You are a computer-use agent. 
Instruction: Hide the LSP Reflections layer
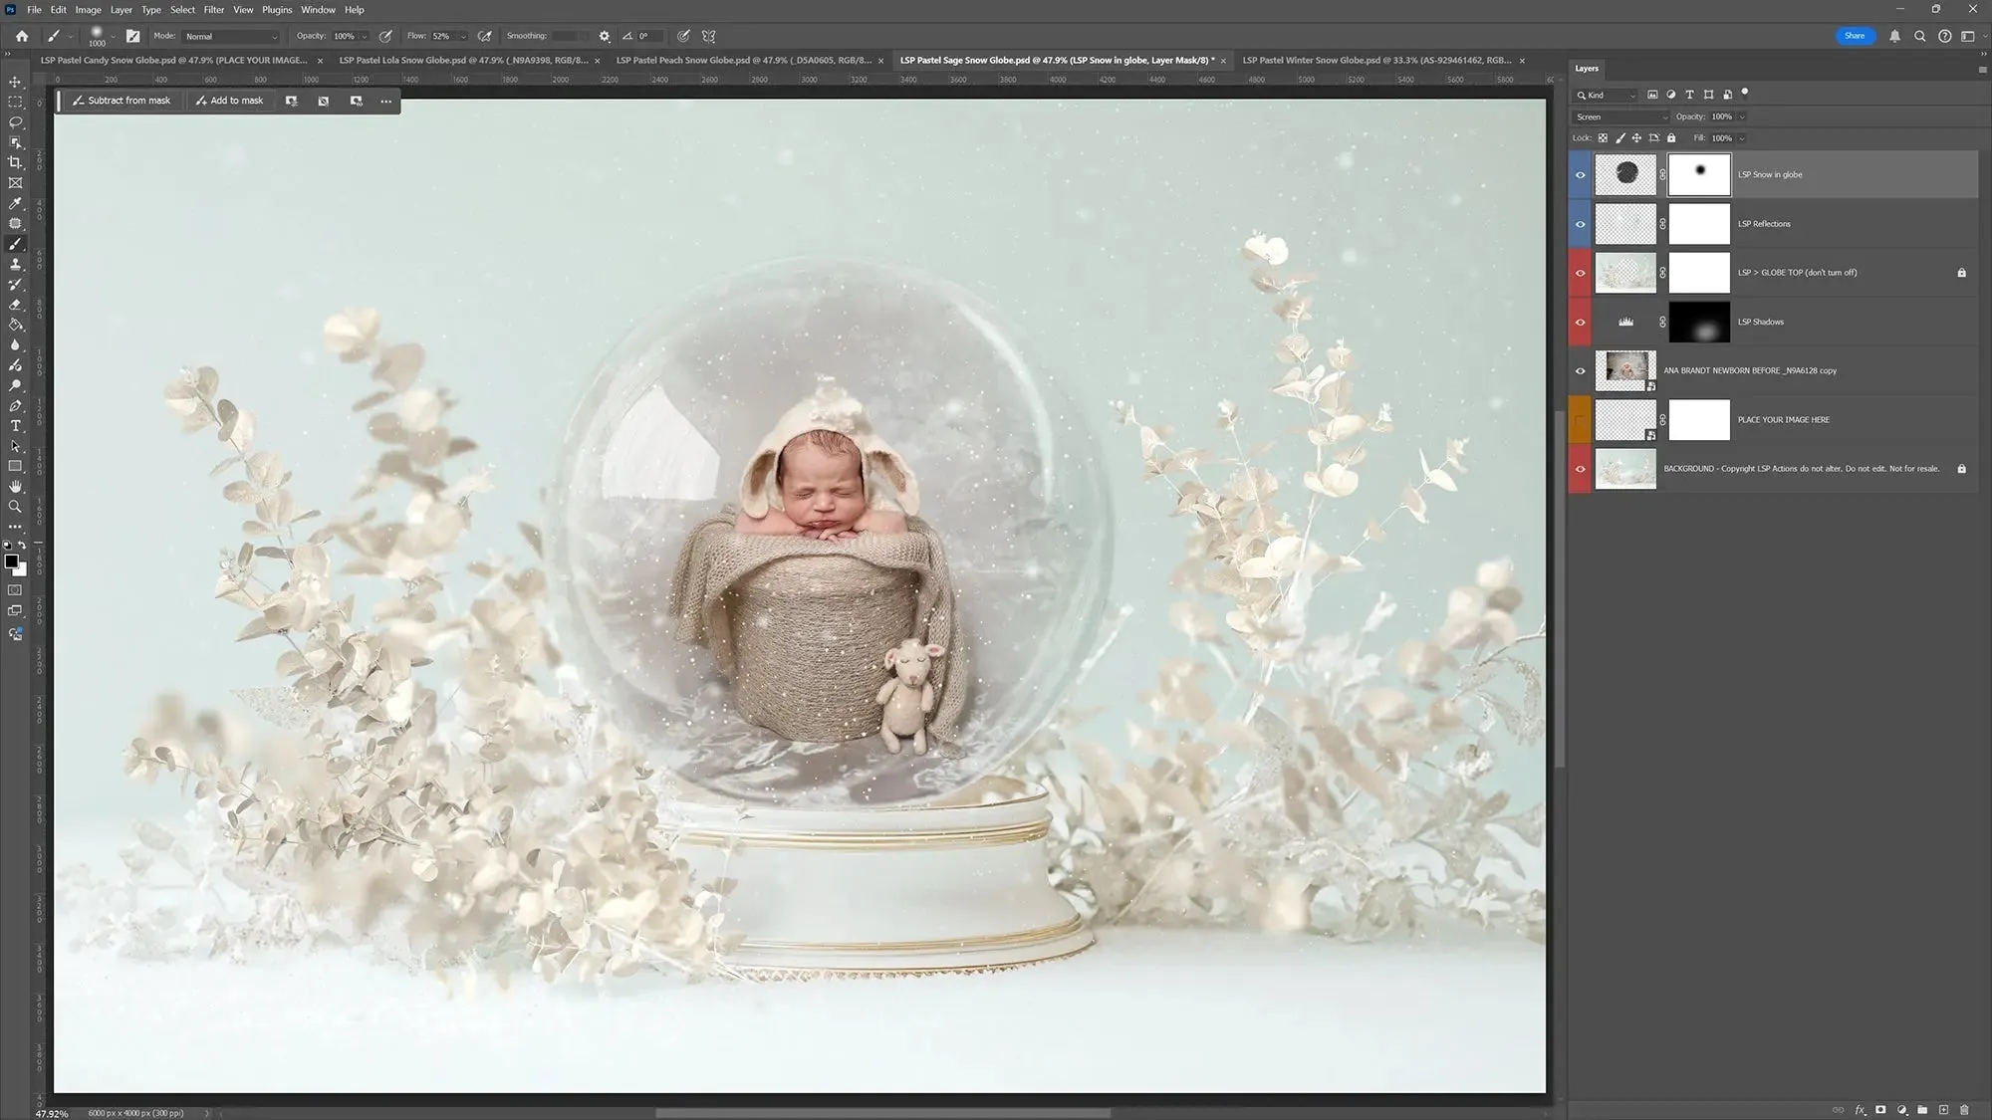click(1580, 224)
